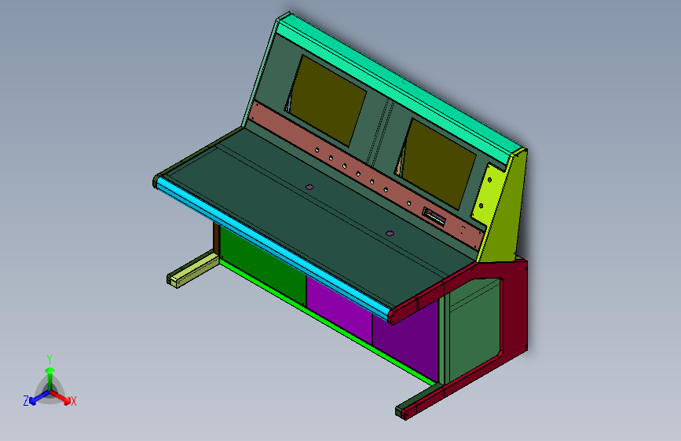Click the red X axis of the triad

(x=60, y=396)
